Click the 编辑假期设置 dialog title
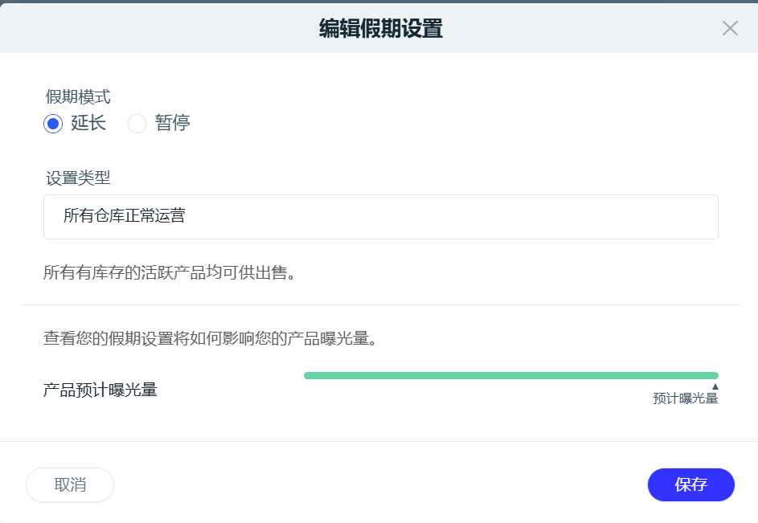This screenshot has width=758, height=523. pos(380,30)
